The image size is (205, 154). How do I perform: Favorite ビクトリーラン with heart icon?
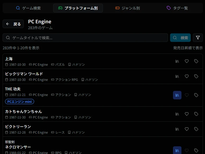(x=187, y=129)
